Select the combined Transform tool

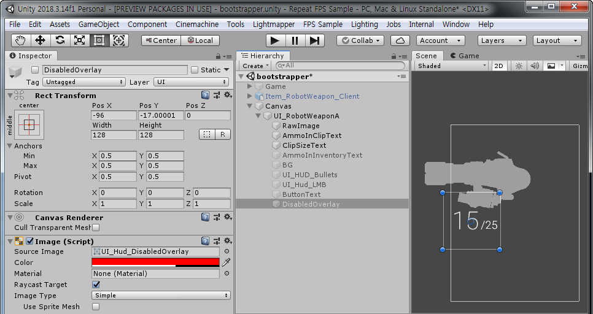point(118,40)
